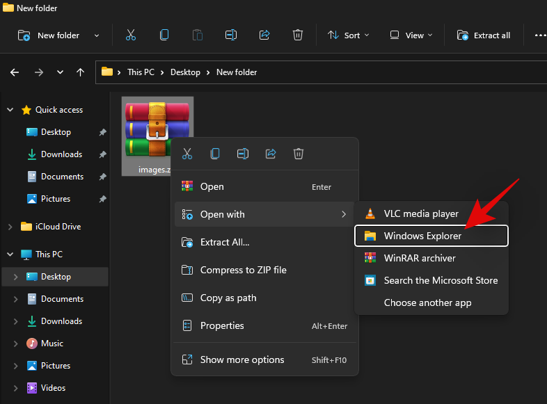Open the View dropdown menu
The height and width of the screenshot is (404, 547).
[x=411, y=35]
